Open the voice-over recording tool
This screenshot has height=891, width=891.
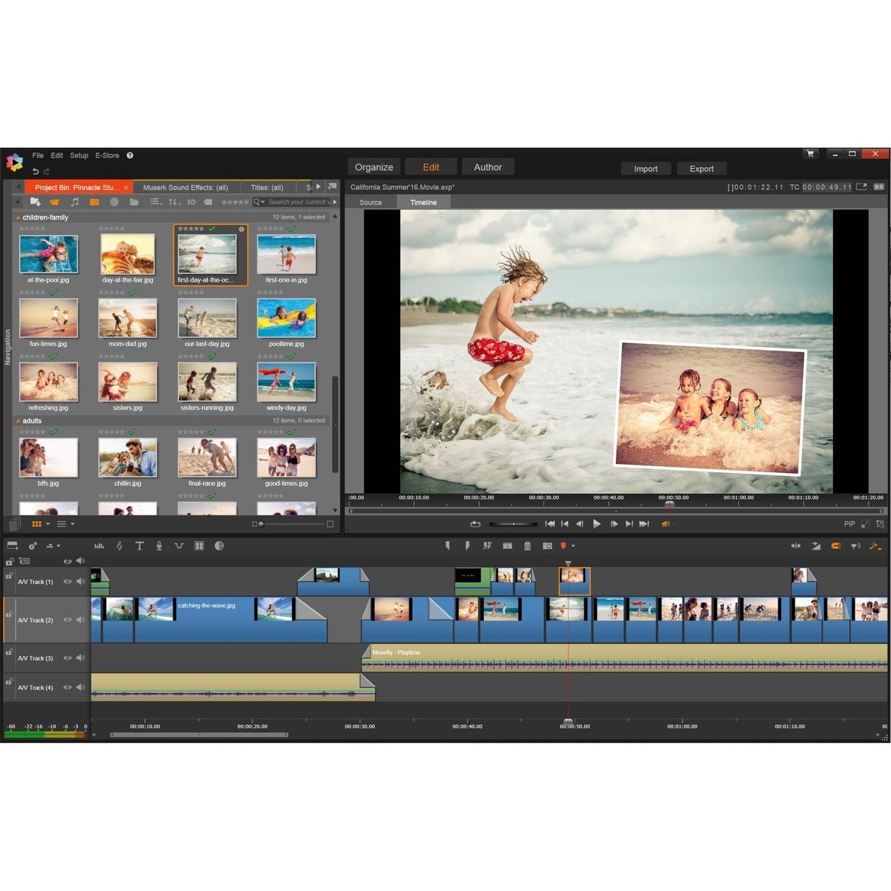[160, 545]
